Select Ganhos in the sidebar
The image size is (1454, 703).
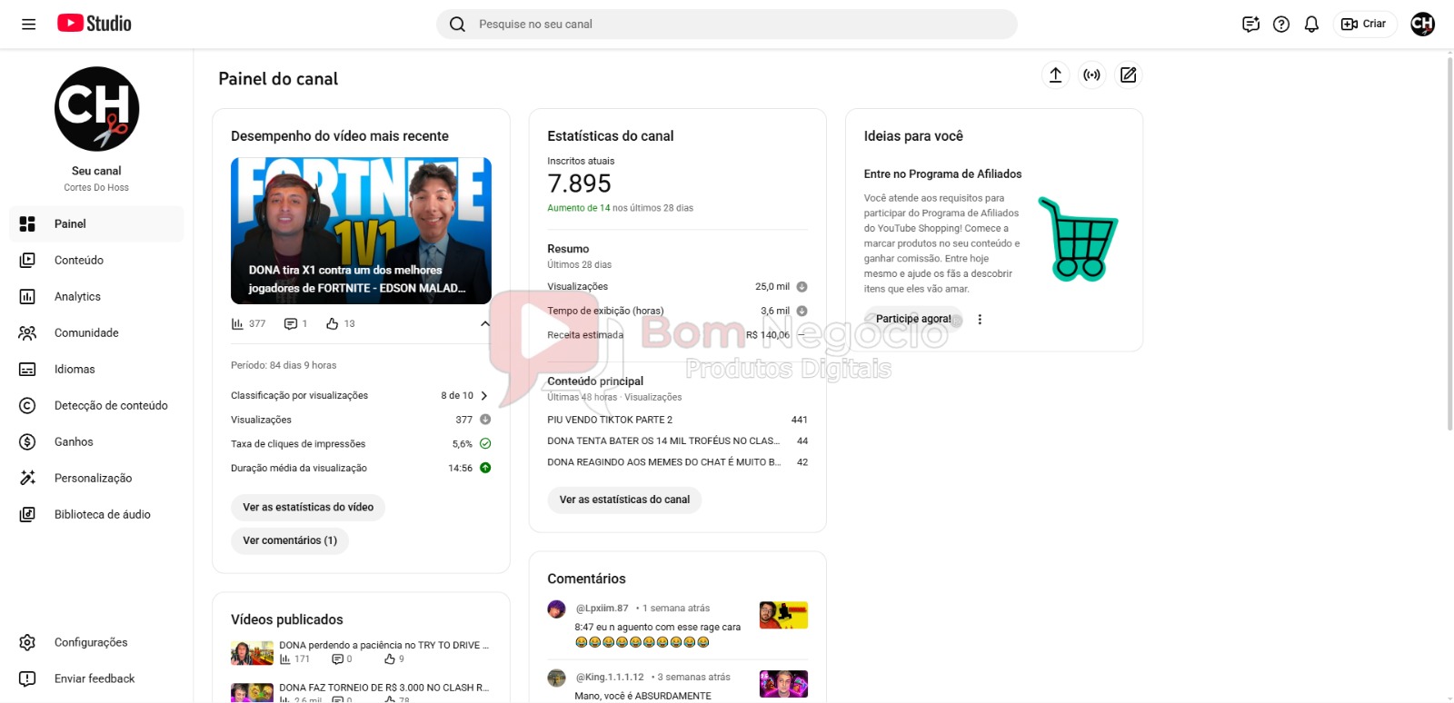[74, 442]
